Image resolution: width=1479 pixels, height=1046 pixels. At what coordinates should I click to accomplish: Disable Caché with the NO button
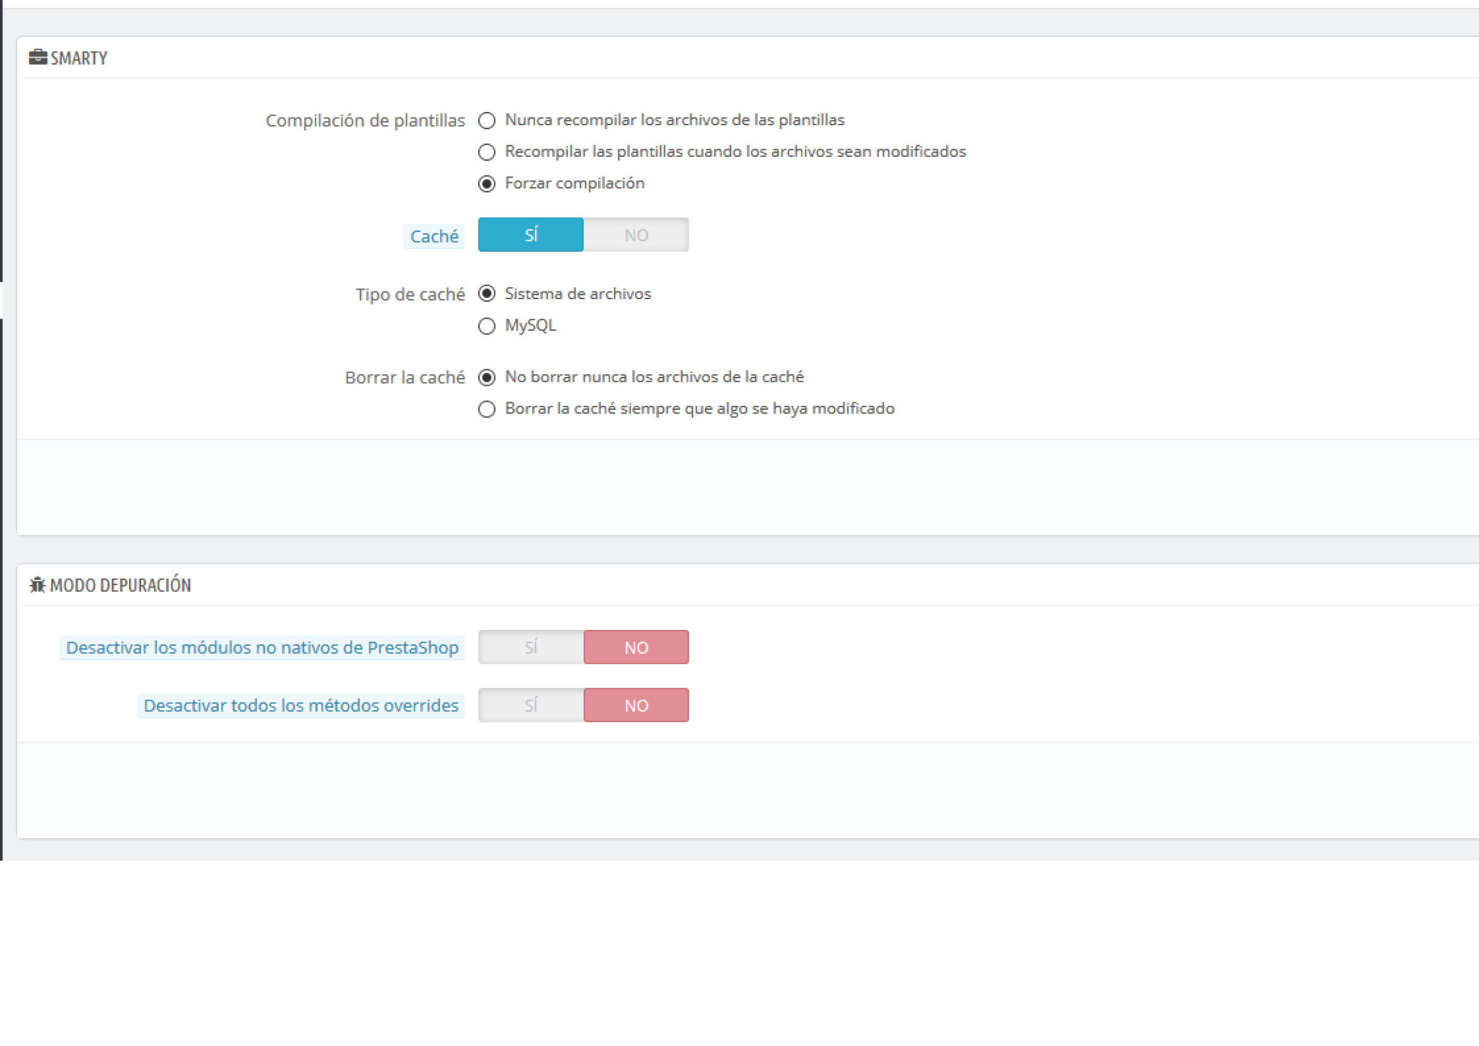tap(635, 235)
